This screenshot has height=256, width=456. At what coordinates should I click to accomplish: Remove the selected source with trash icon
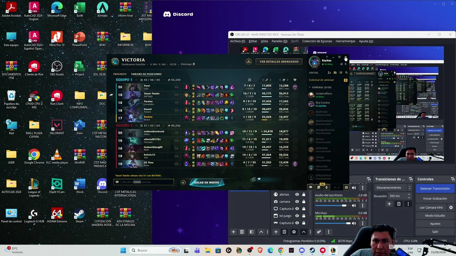(284, 232)
